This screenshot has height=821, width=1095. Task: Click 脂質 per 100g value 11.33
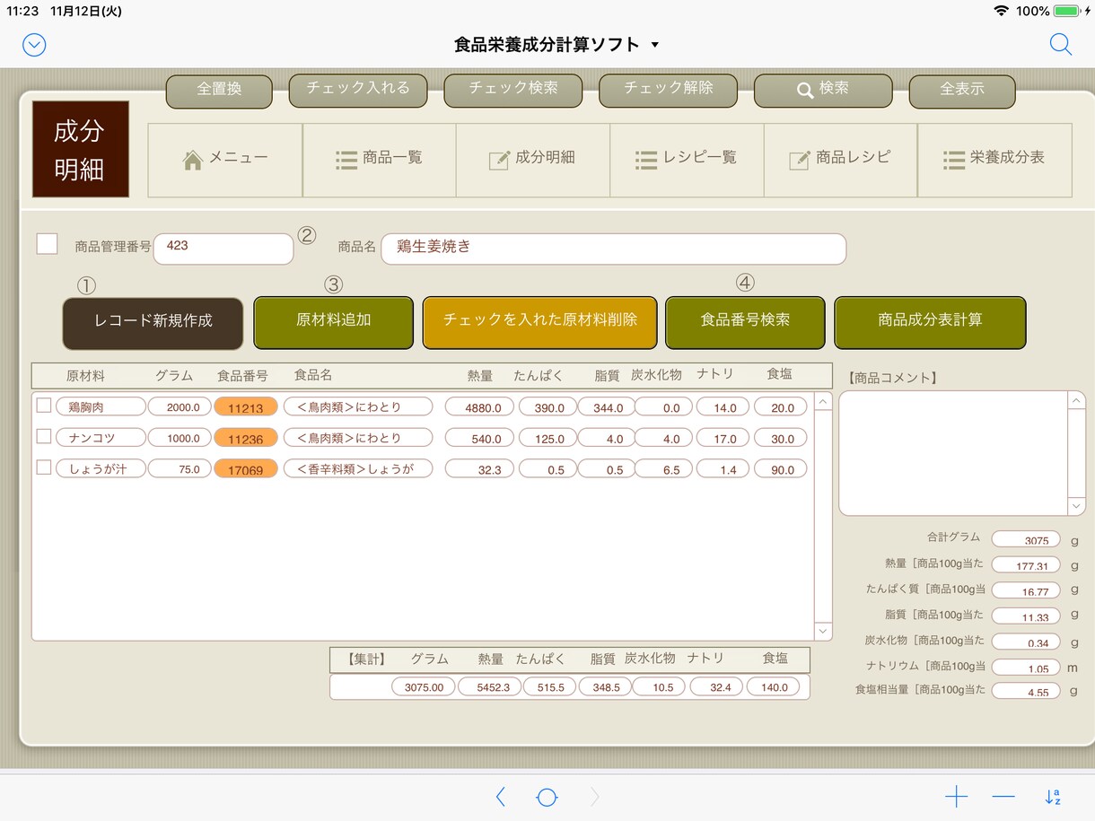tap(1026, 616)
